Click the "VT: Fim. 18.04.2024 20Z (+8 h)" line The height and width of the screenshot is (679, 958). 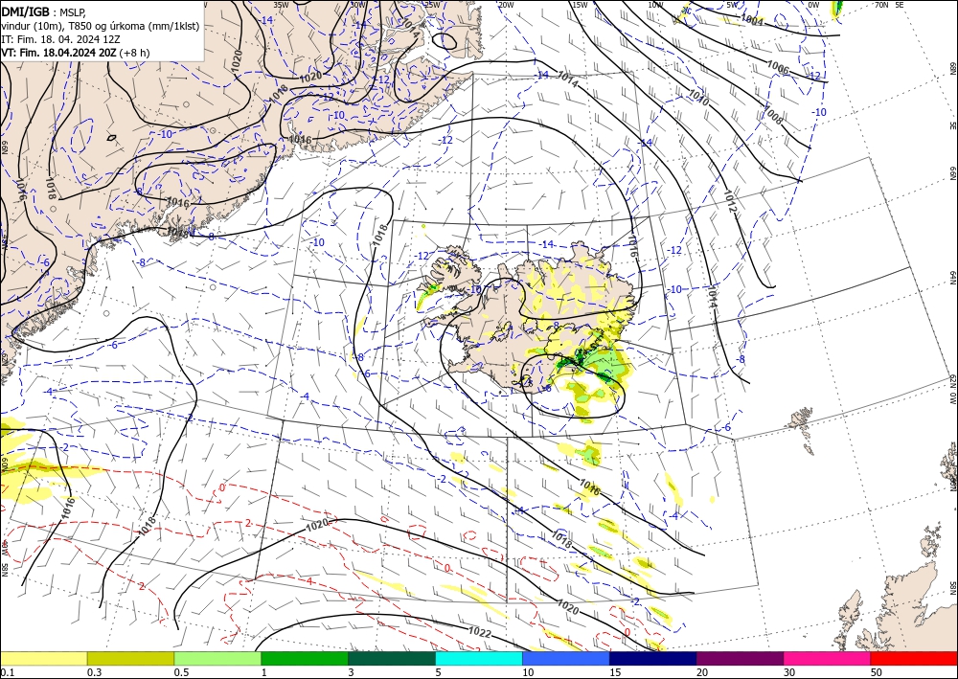tap(75, 53)
